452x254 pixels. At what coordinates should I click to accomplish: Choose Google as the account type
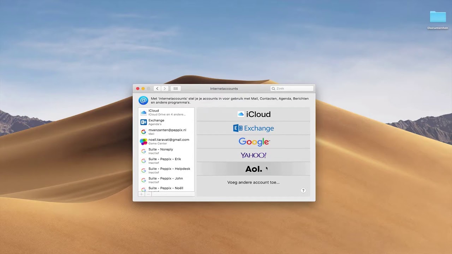click(254, 142)
